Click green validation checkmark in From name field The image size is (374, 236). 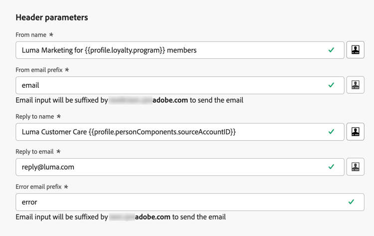click(331, 50)
